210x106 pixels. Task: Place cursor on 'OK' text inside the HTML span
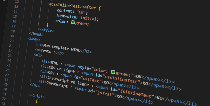click(x=139, y=76)
